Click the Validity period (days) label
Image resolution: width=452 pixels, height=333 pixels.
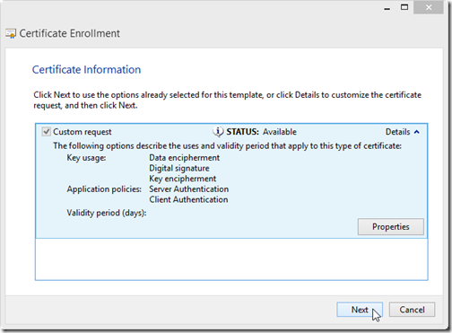[107, 213]
